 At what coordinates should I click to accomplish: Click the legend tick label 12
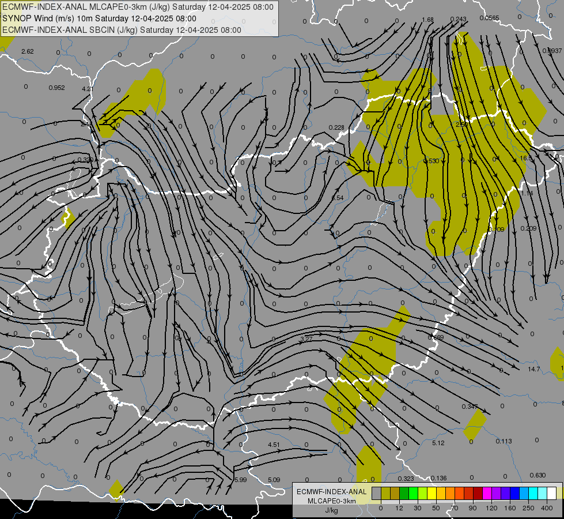pos(399,508)
